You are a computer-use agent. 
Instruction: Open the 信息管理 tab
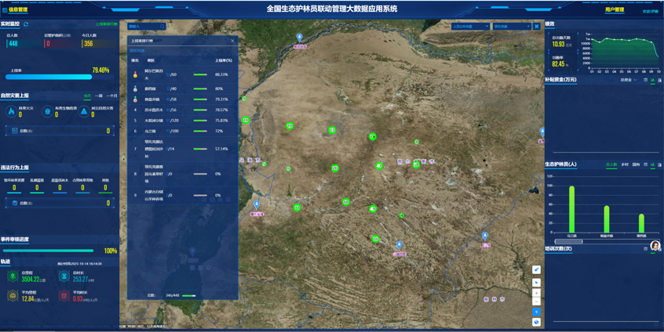16,10
